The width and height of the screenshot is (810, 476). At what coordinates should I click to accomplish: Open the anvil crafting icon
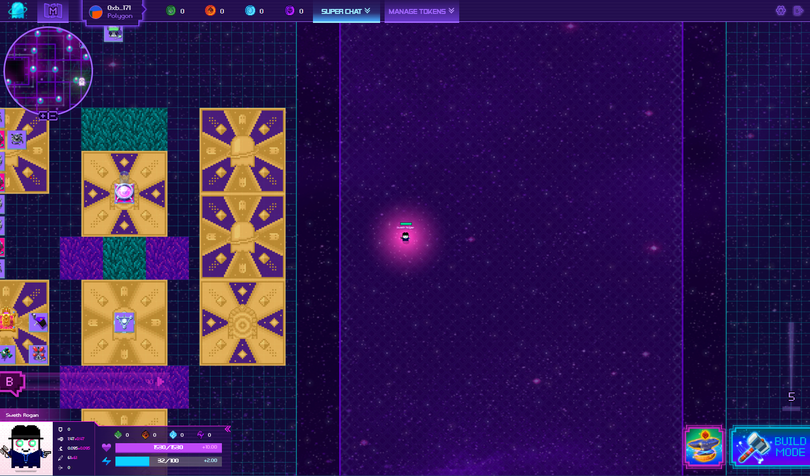pyautogui.click(x=704, y=447)
